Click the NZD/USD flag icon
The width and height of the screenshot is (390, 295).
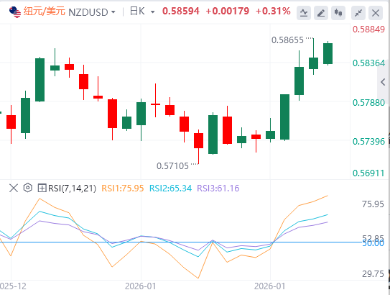tap(15, 12)
